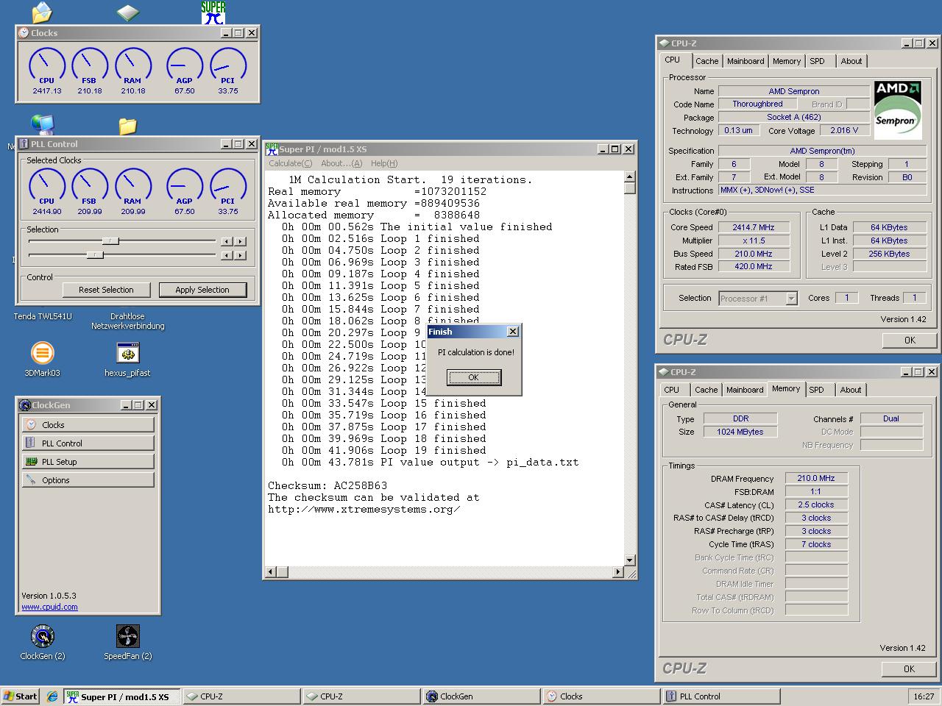Click the Super PI window title icon

click(272, 149)
